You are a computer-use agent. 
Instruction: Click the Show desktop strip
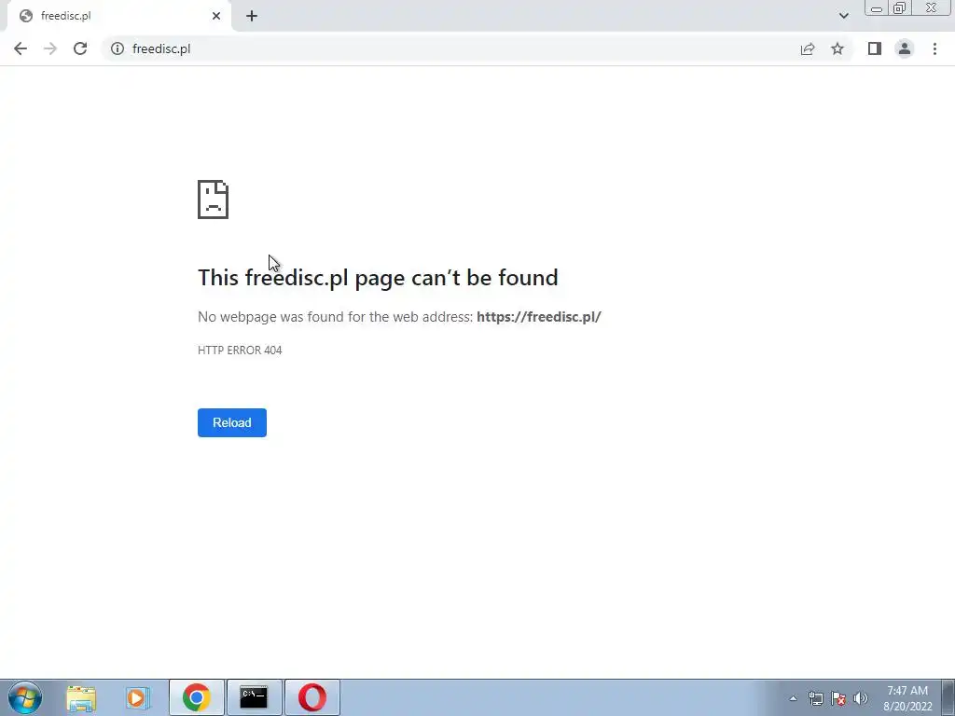[948, 697]
